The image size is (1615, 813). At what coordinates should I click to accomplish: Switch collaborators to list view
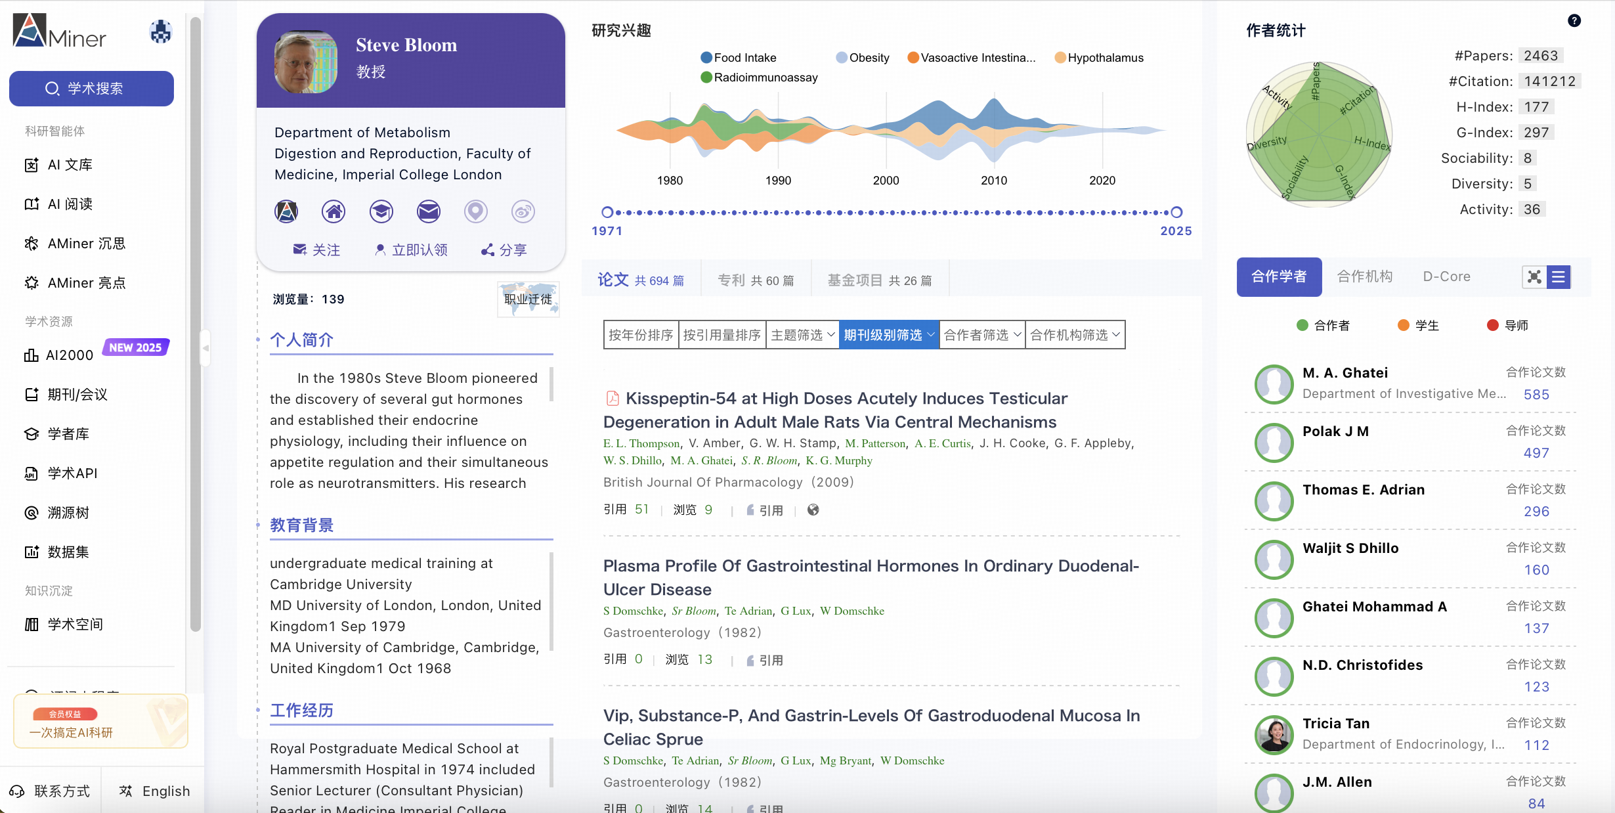(x=1559, y=277)
